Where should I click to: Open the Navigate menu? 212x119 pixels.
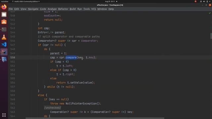point(33,9)
